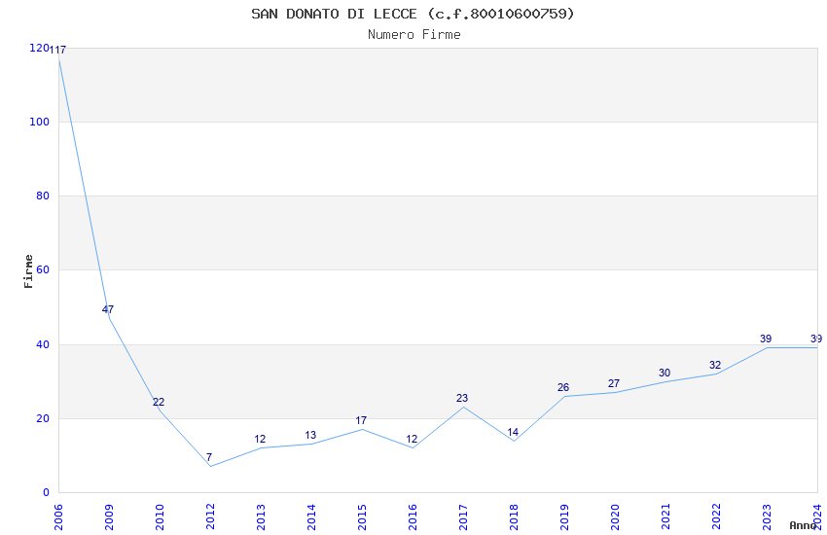Click the x-axis year 2020
This screenshot has height=535, width=827.
click(616, 517)
